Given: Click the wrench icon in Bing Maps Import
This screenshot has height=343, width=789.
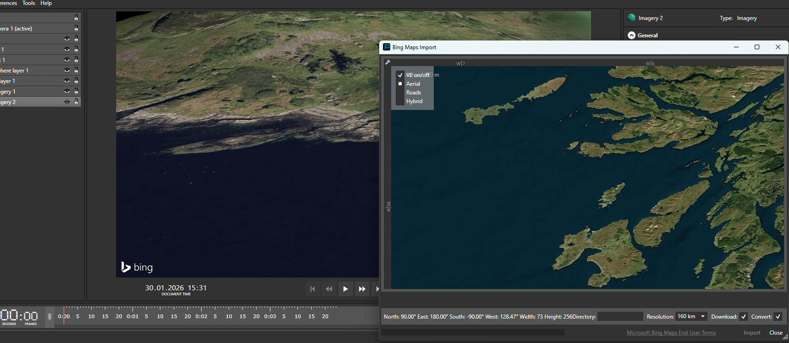Looking at the screenshot, I should tap(388, 62).
